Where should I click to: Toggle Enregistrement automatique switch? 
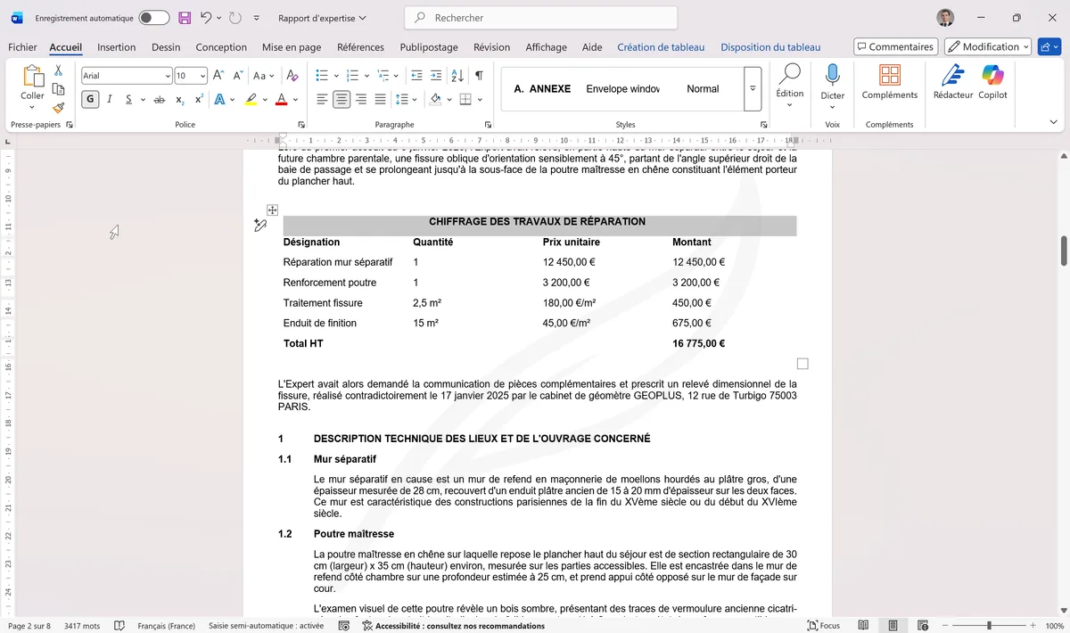[154, 18]
